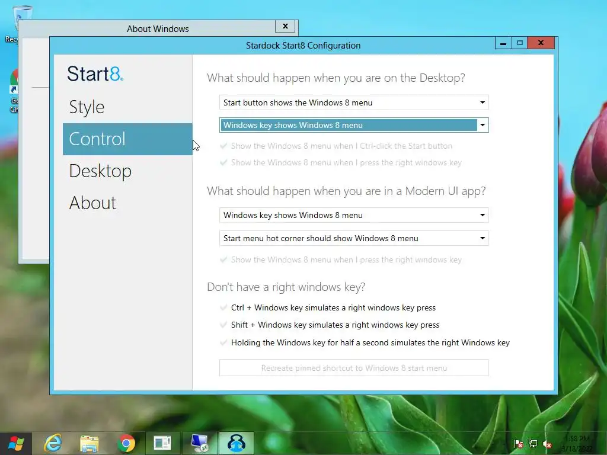Click the taskbar clock showing the date

click(x=577, y=444)
